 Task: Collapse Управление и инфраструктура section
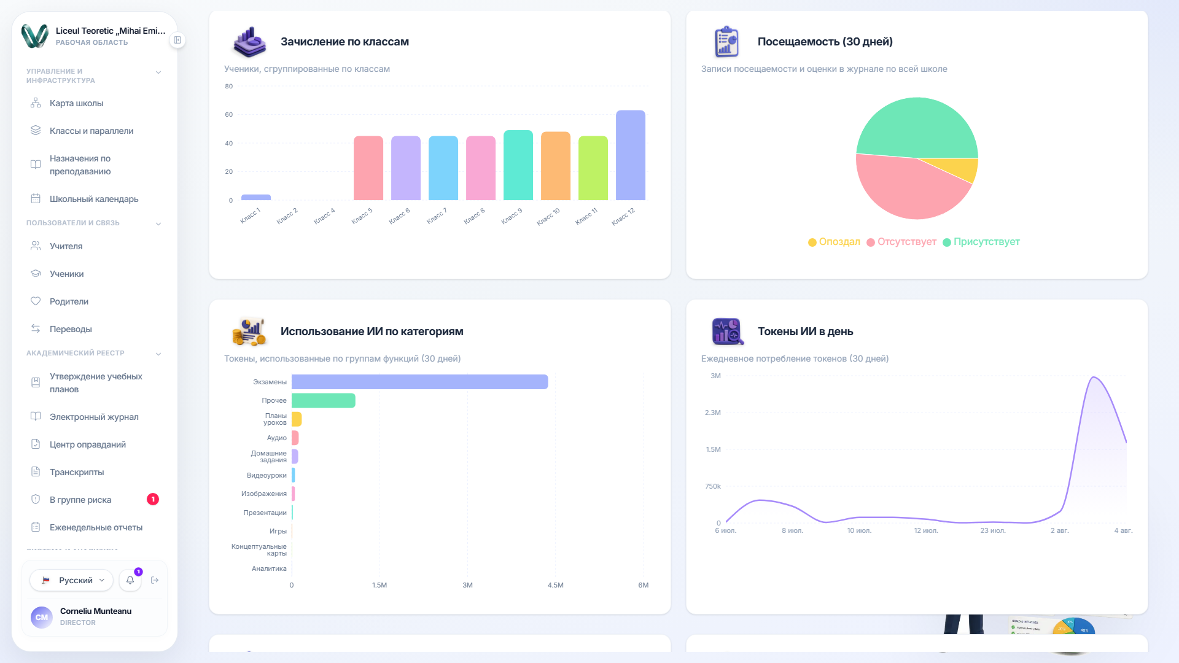click(158, 72)
